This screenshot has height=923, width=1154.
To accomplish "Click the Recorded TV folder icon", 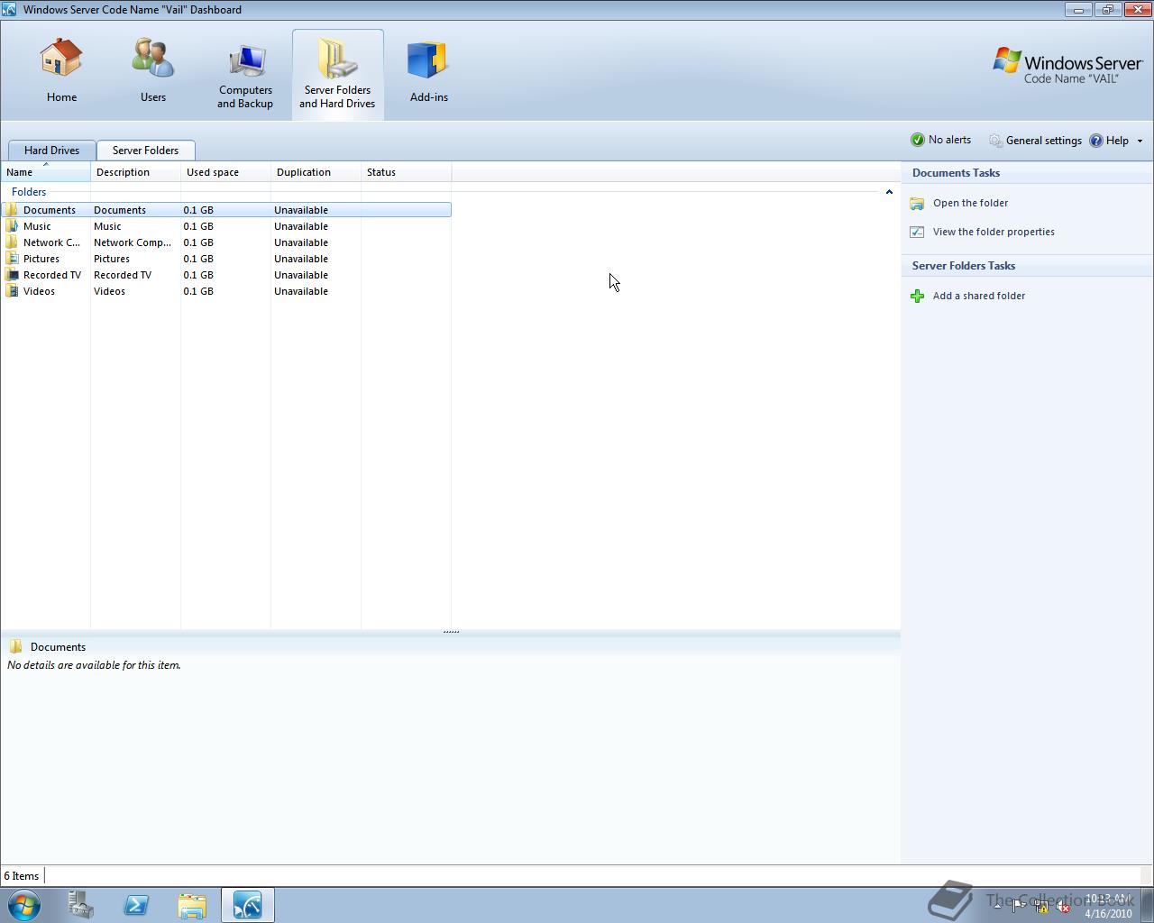I will pos(12,275).
